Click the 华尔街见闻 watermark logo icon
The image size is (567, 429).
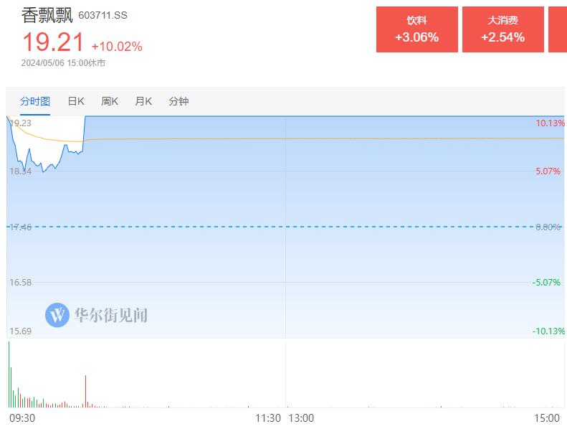[57, 314]
